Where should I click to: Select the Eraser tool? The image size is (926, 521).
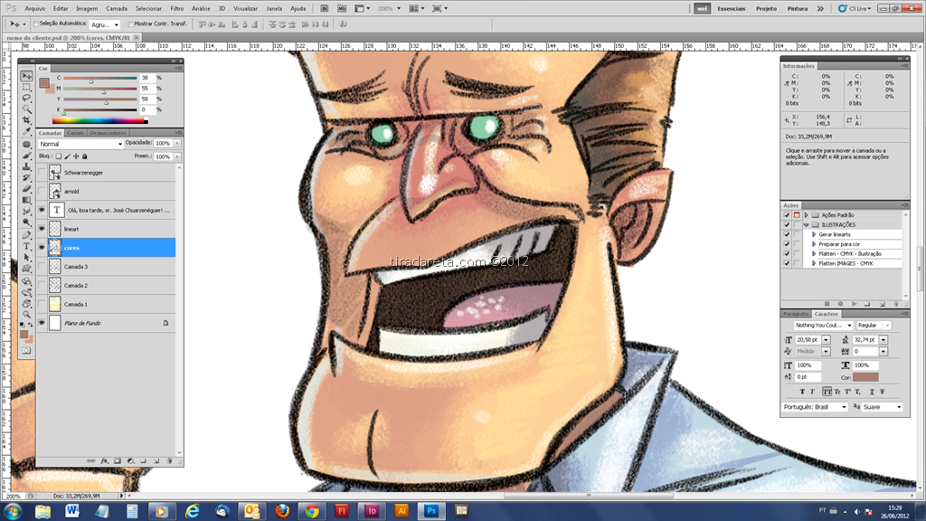point(26,189)
